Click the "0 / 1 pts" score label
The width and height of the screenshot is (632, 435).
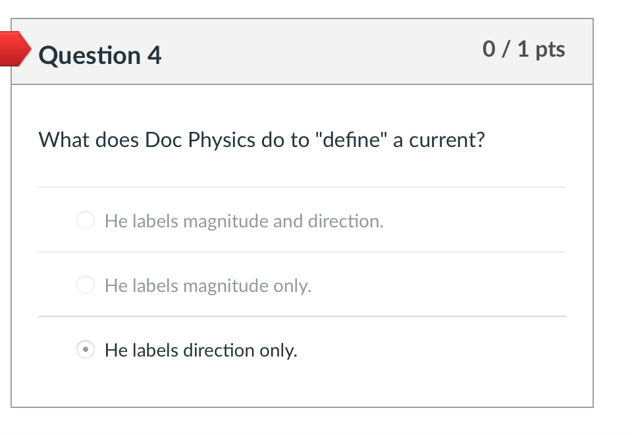tap(524, 49)
